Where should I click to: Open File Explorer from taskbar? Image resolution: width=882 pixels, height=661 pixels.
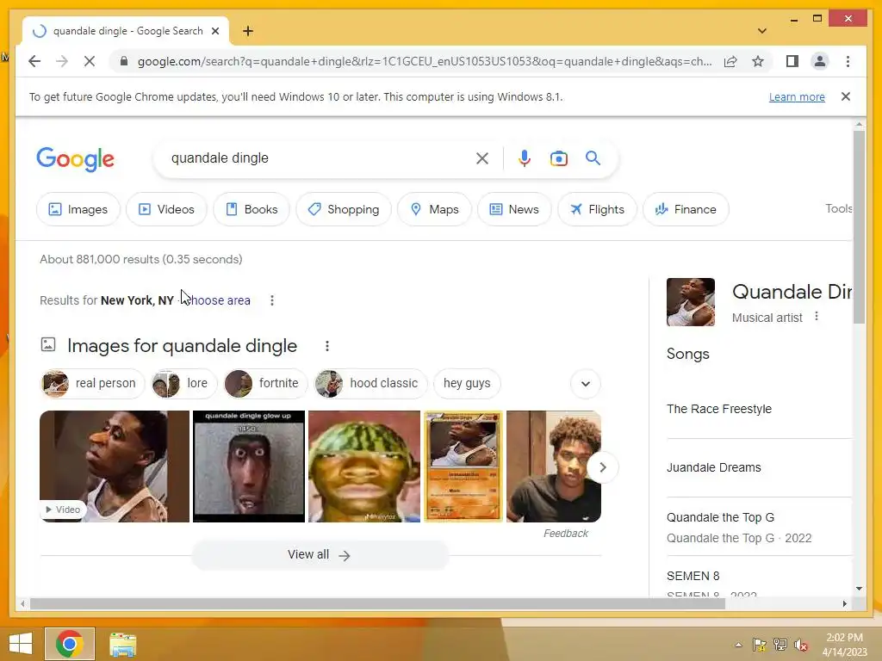click(x=122, y=644)
